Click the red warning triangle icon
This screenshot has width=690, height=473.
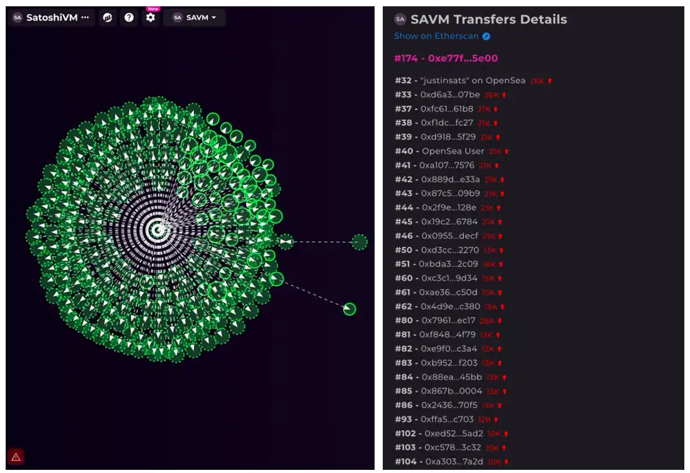(x=16, y=457)
